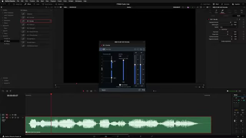
Task: Open the Workspace menu
Action: point(78,1)
